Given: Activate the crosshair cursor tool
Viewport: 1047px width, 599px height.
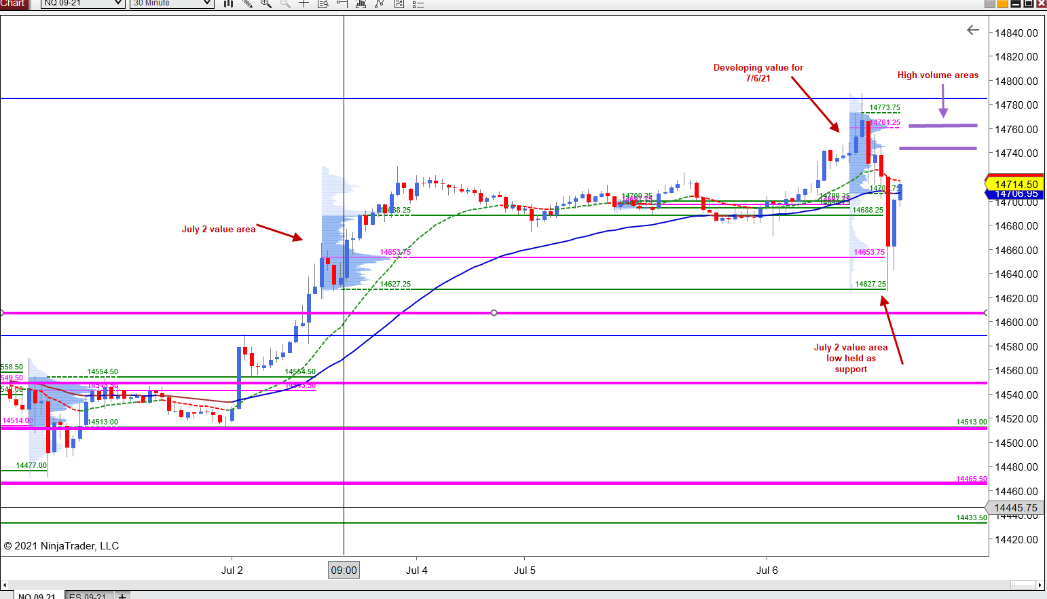Looking at the screenshot, I should 304,3.
